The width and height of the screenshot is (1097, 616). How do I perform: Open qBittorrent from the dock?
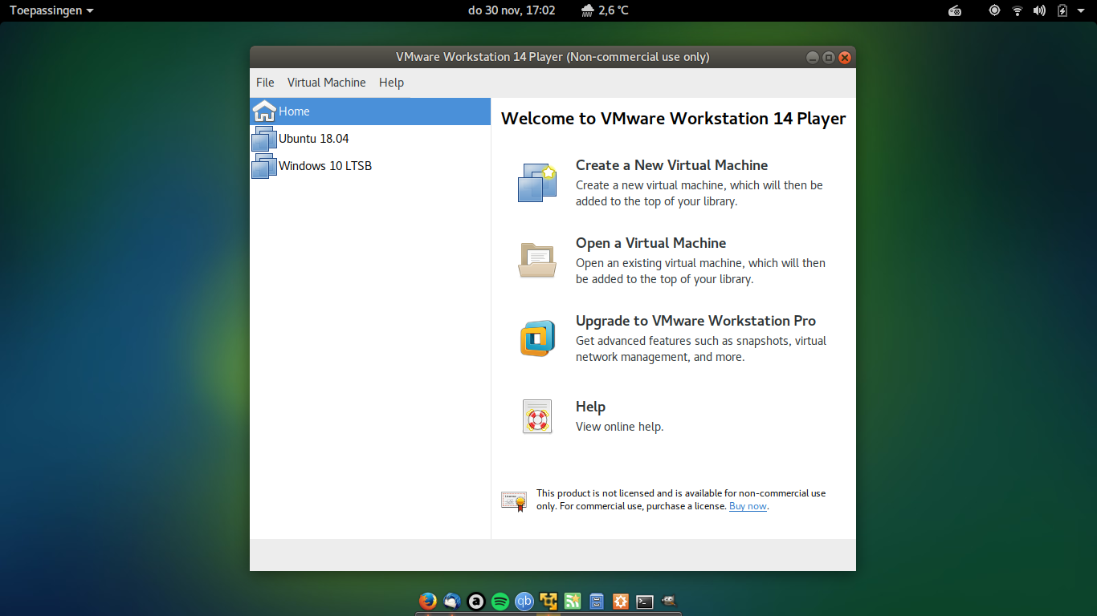click(524, 601)
